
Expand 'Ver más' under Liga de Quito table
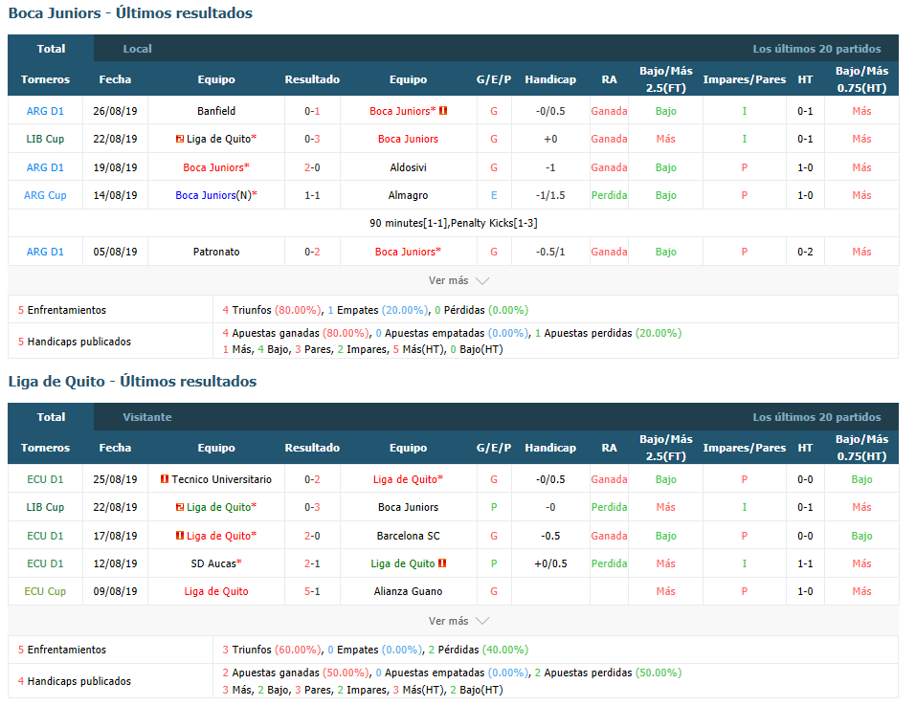coord(458,621)
